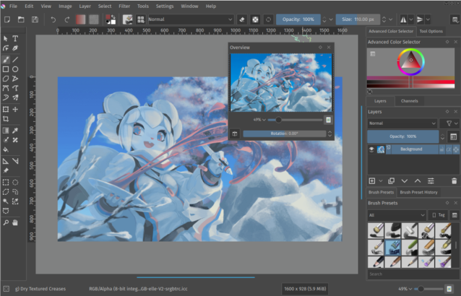Open the All brush tag dropdown

pos(397,215)
